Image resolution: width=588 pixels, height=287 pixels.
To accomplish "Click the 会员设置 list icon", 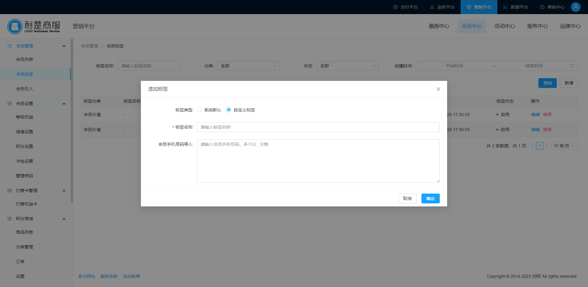I will 9,104.
